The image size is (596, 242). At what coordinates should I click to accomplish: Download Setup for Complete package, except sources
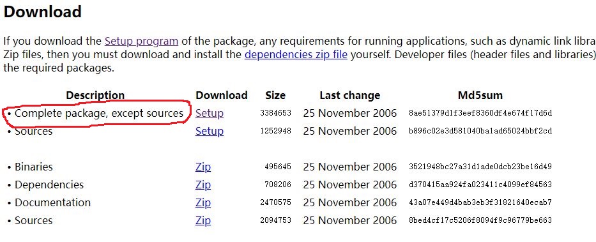[210, 113]
